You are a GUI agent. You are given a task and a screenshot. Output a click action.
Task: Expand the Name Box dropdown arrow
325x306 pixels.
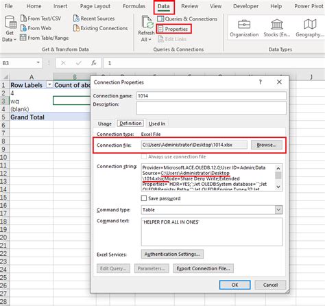click(x=38, y=62)
